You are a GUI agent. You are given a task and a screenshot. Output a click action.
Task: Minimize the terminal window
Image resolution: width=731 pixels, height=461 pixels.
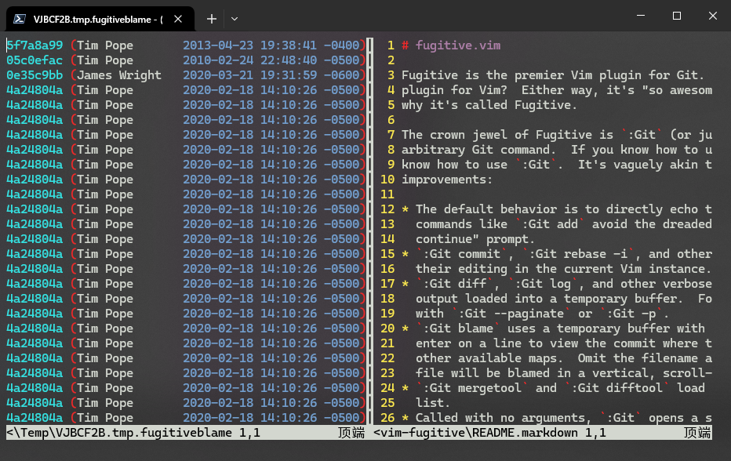tap(641, 16)
